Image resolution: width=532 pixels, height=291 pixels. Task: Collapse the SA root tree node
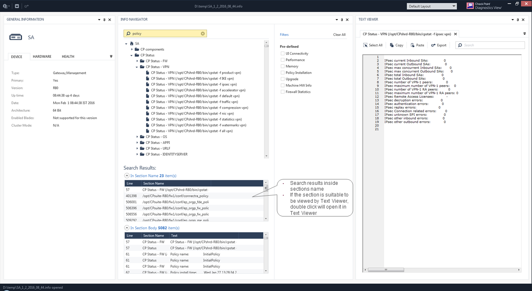click(x=126, y=43)
